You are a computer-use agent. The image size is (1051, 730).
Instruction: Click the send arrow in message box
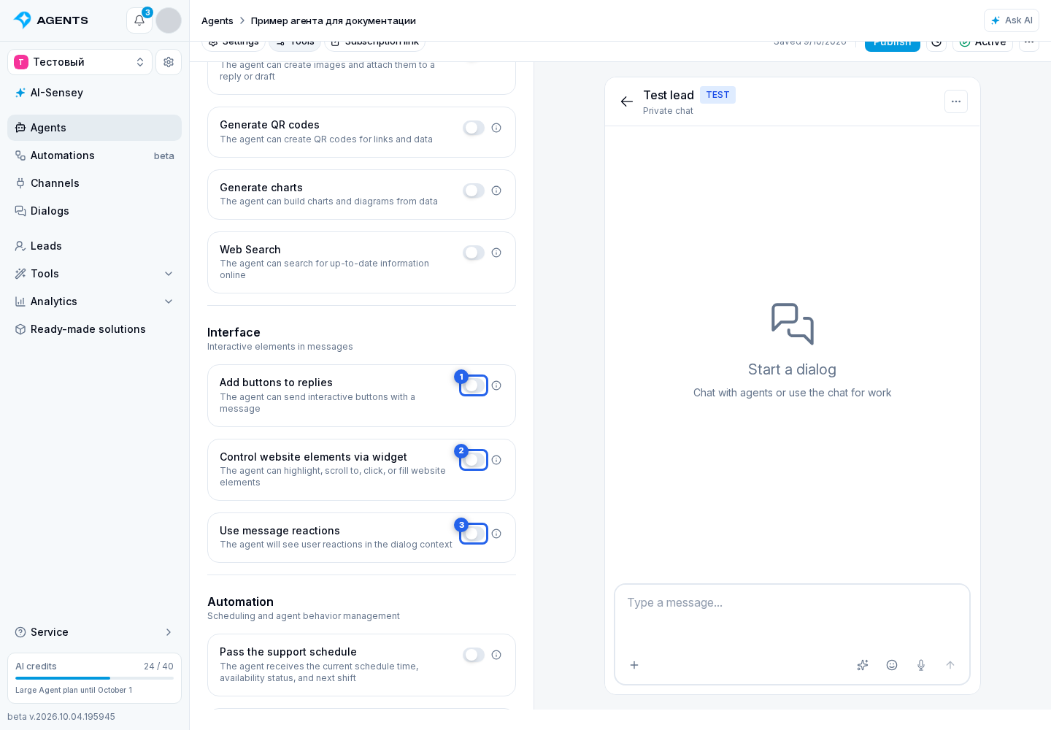coord(950,665)
